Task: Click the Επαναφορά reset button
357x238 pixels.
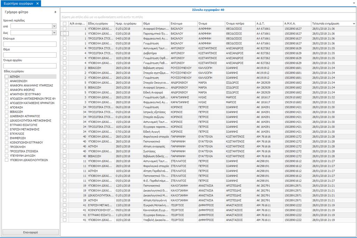Action: point(31,232)
